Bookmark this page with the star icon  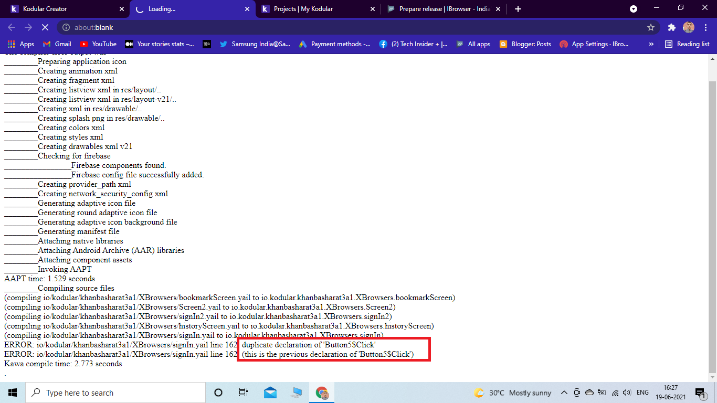click(x=651, y=27)
